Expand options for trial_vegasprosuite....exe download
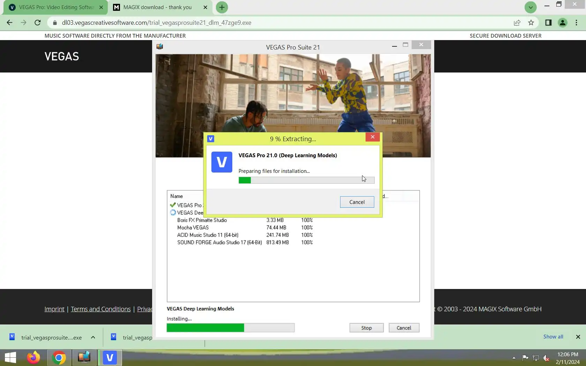This screenshot has height=366, width=586. 93,337
